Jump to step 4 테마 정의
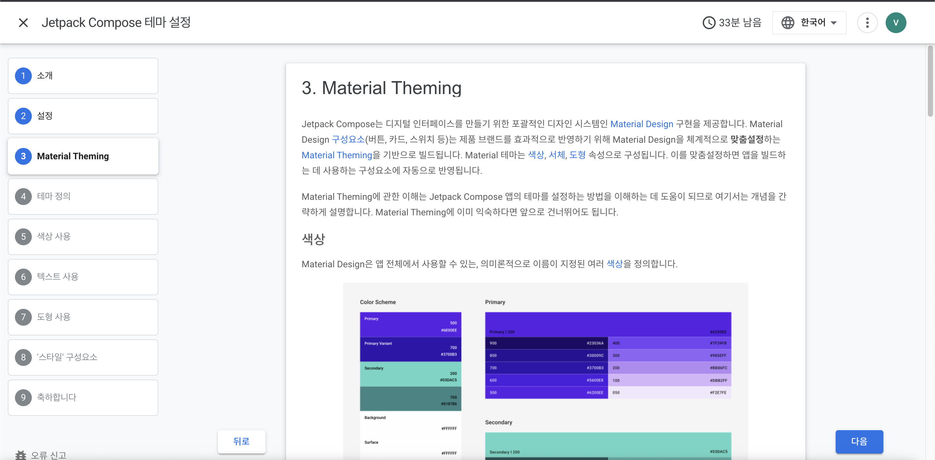935x460 pixels. [83, 197]
